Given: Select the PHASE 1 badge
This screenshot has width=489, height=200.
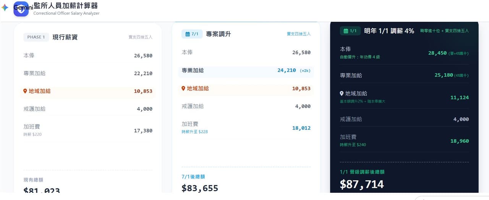Looking at the screenshot, I should pos(36,37).
